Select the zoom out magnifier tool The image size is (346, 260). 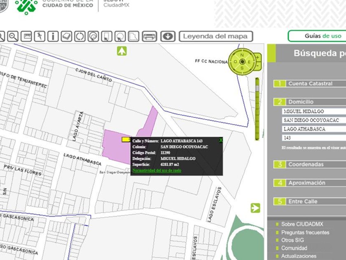[x=13, y=36]
